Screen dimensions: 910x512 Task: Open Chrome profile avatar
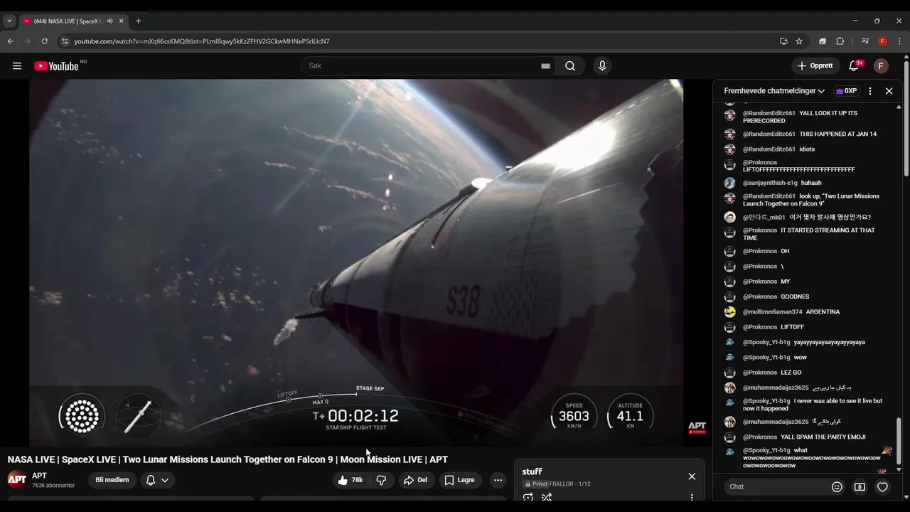pyautogui.click(x=882, y=41)
